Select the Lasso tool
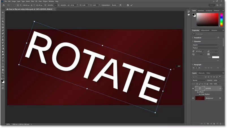This screenshot has width=227, height=128. tap(3, 19)
